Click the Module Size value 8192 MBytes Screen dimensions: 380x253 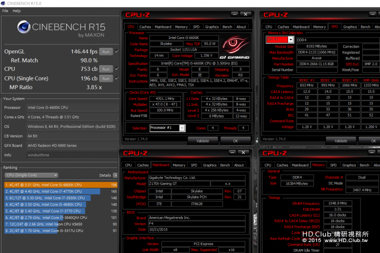[316, 46]
